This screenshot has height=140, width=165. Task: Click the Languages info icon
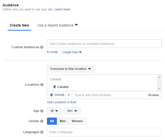point(42,132)
